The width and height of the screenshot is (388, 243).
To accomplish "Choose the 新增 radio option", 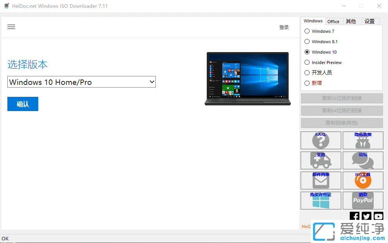I will [307, 83].
